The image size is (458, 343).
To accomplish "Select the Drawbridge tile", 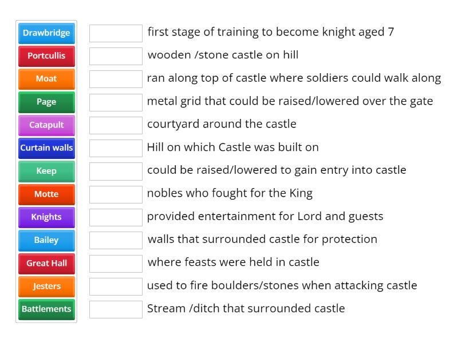I will [x=46, y=33].
